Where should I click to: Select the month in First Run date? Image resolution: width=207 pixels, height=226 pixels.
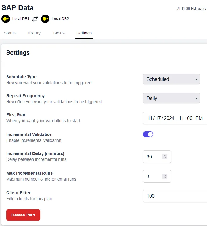click(x=150, y=118)
